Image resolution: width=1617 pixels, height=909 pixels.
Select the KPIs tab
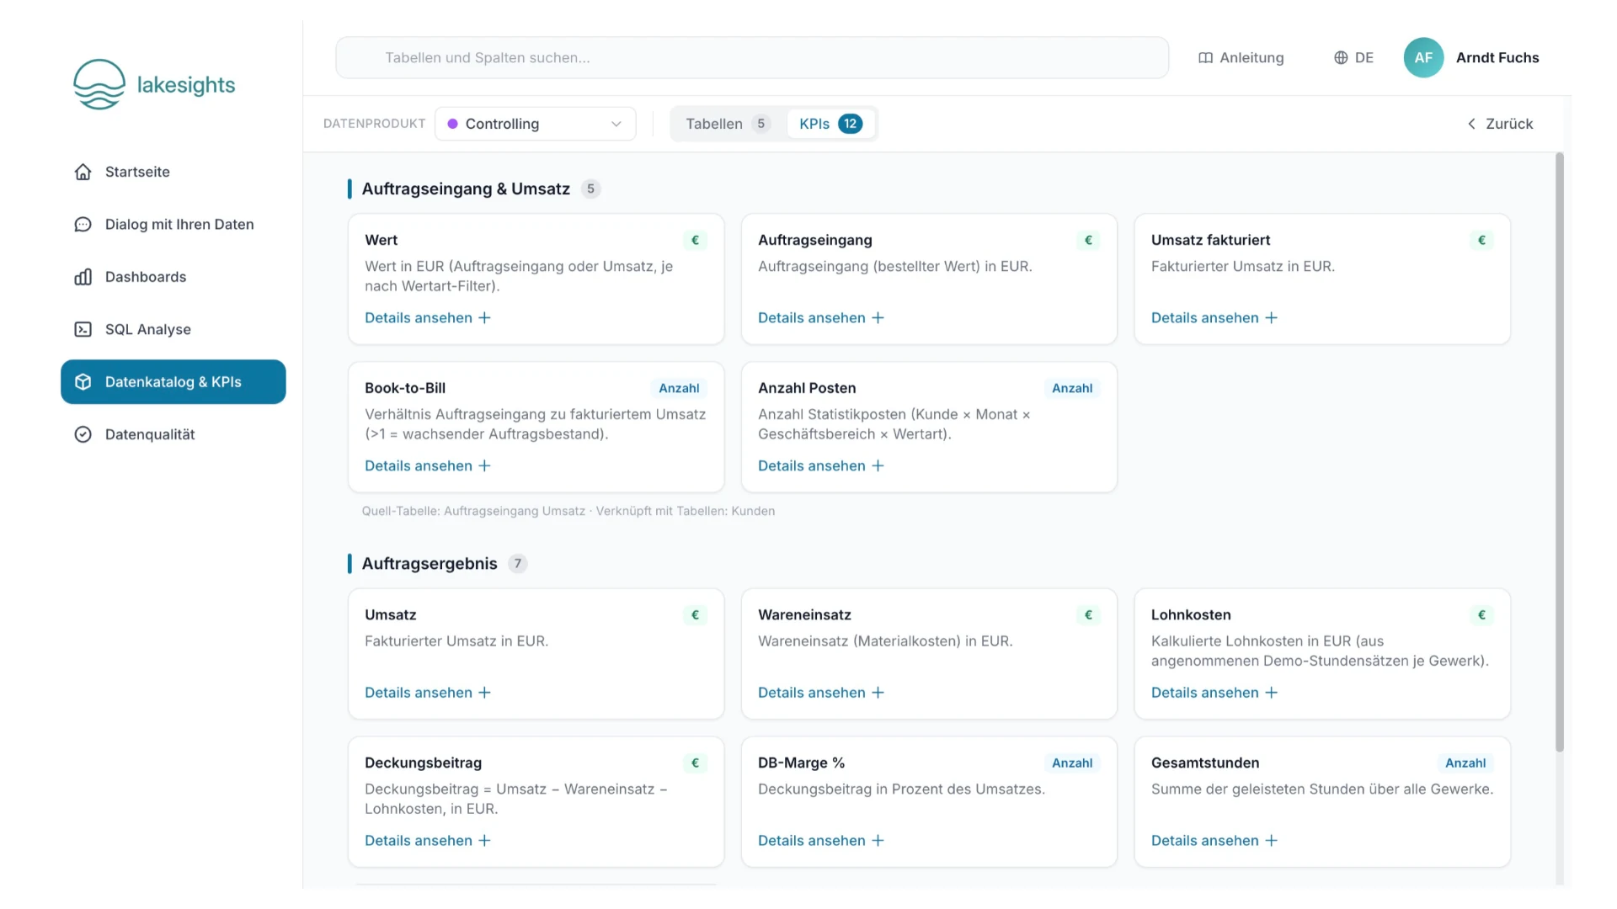(830, 124)
